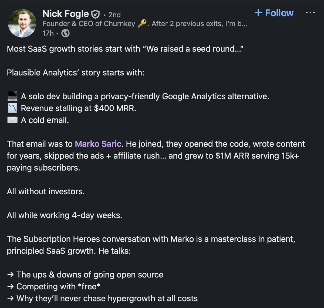The height and width of the screenshot is (308, 324).
Task: Open Marko Saric's mentioned profile
Action: (98, 144)
